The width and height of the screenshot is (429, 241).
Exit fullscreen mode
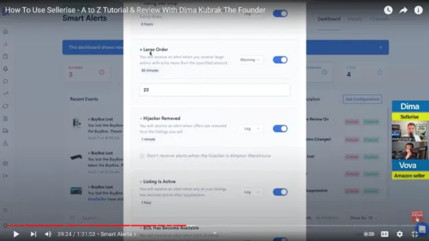click(415, 234)
